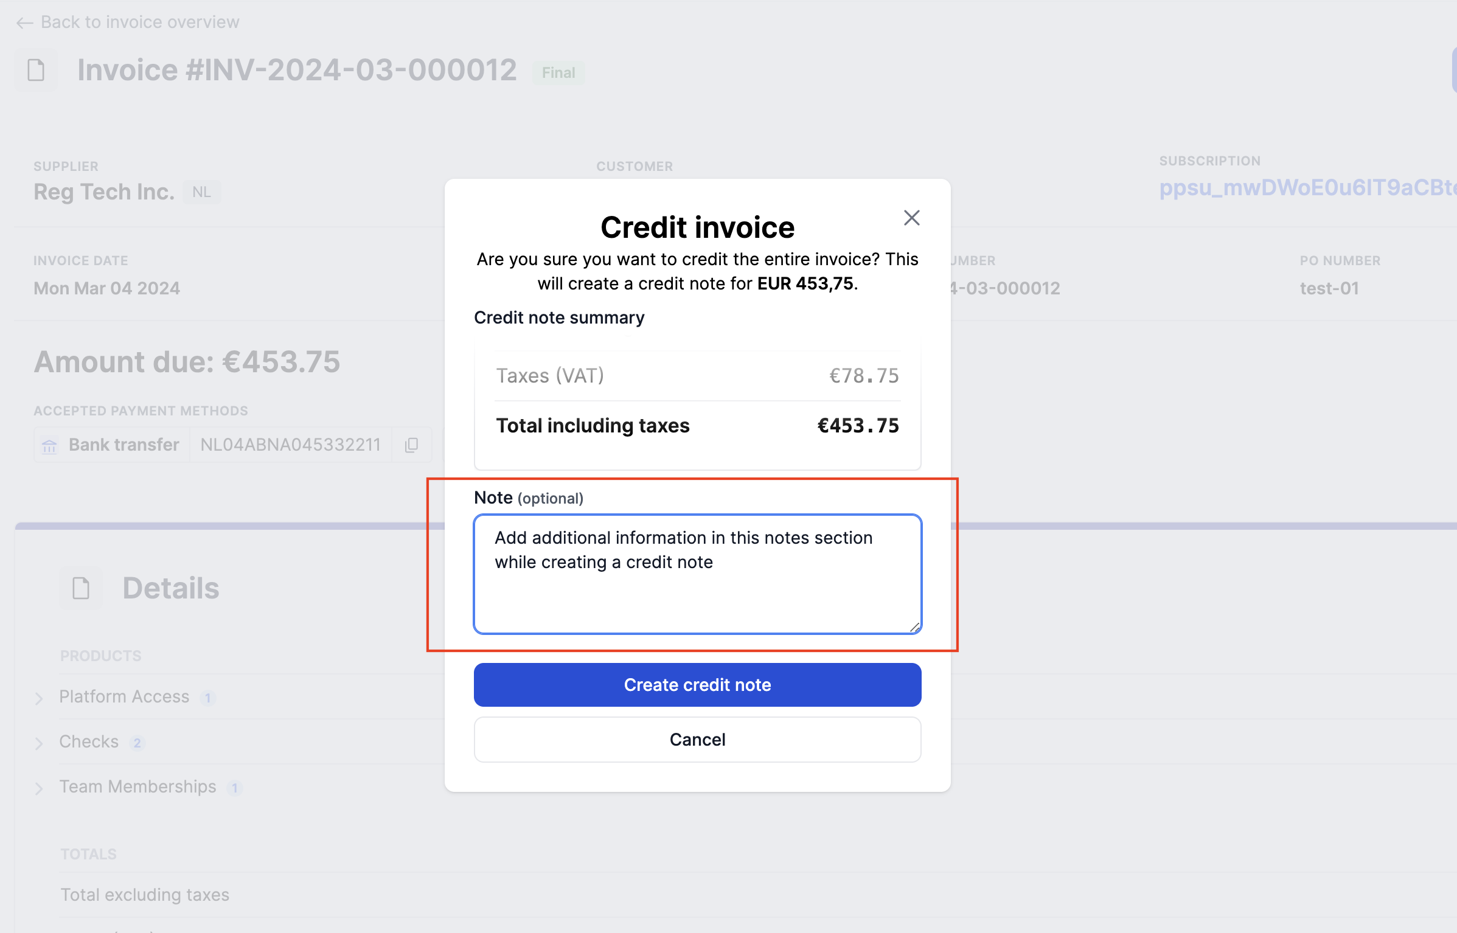The height and width of the screenshot is (933, 1457).
Task: Click the Total including taxes row
Action: [x=697, y=426]
